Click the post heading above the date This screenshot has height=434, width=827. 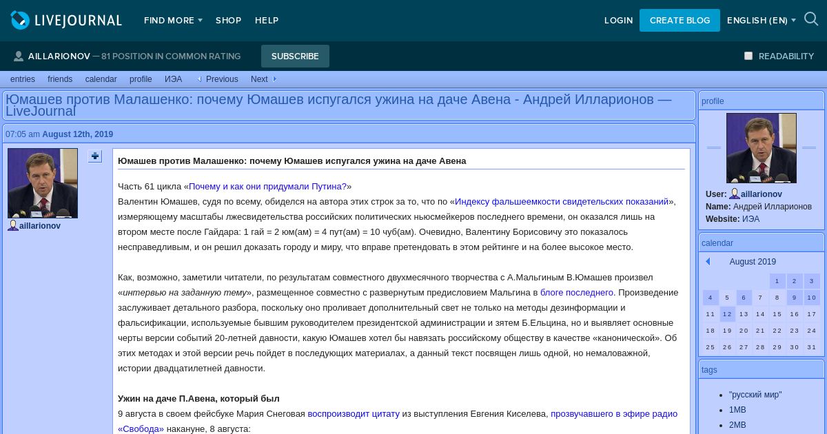pos(338,105)
